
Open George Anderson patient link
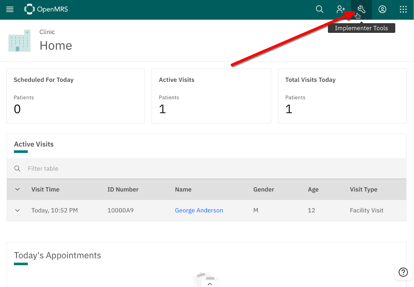[199, 210]
